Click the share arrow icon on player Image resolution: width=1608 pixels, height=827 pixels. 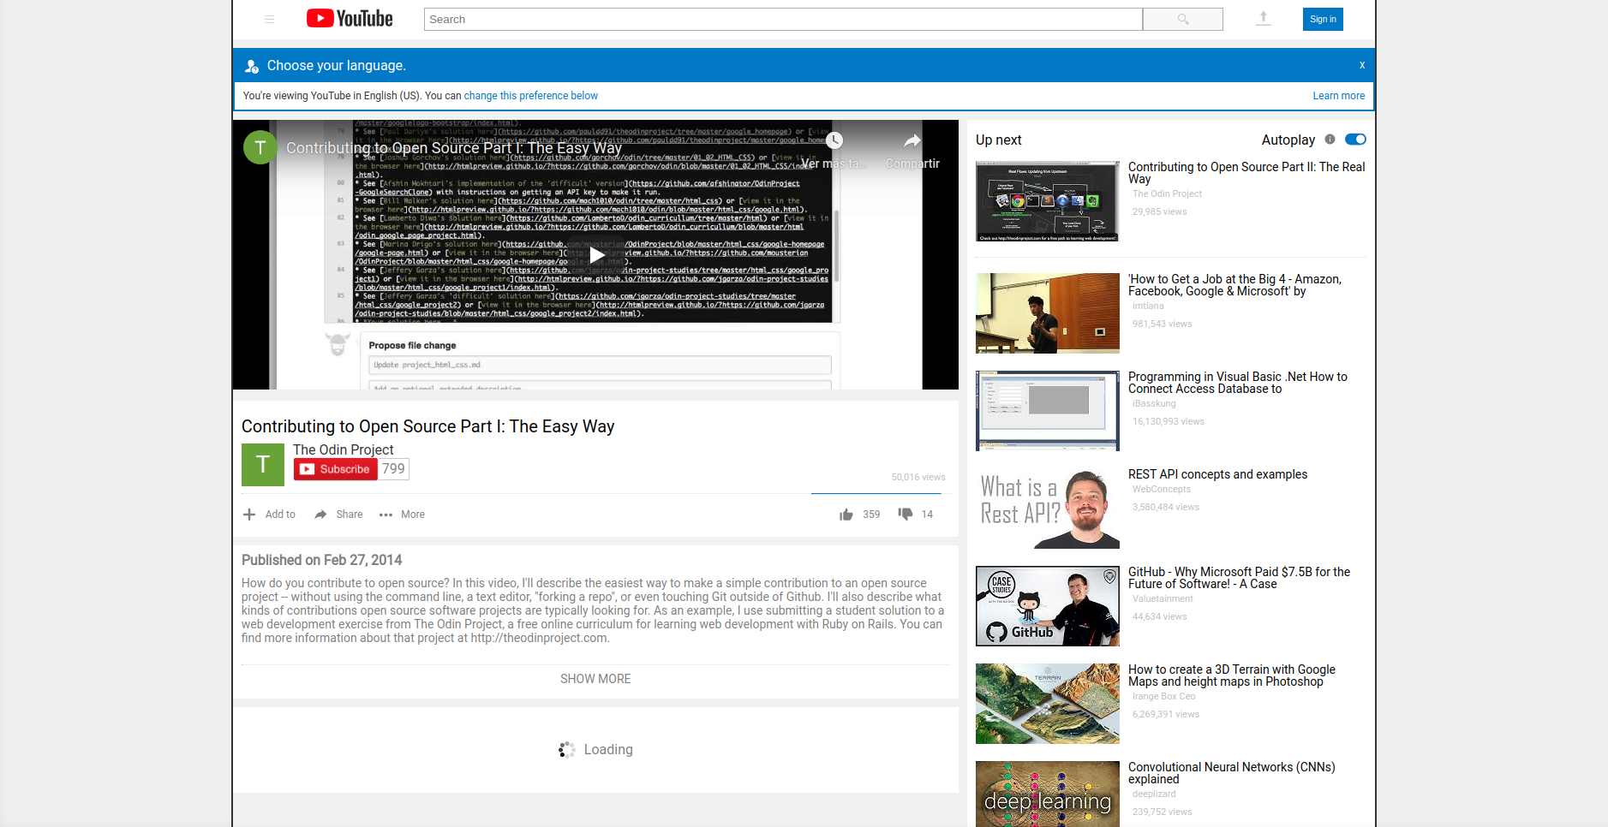point(912,140)
